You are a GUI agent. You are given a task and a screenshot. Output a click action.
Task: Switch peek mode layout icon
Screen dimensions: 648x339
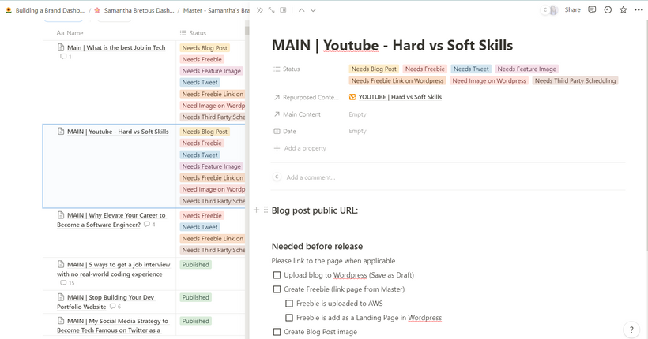click(x=283, y=10)
